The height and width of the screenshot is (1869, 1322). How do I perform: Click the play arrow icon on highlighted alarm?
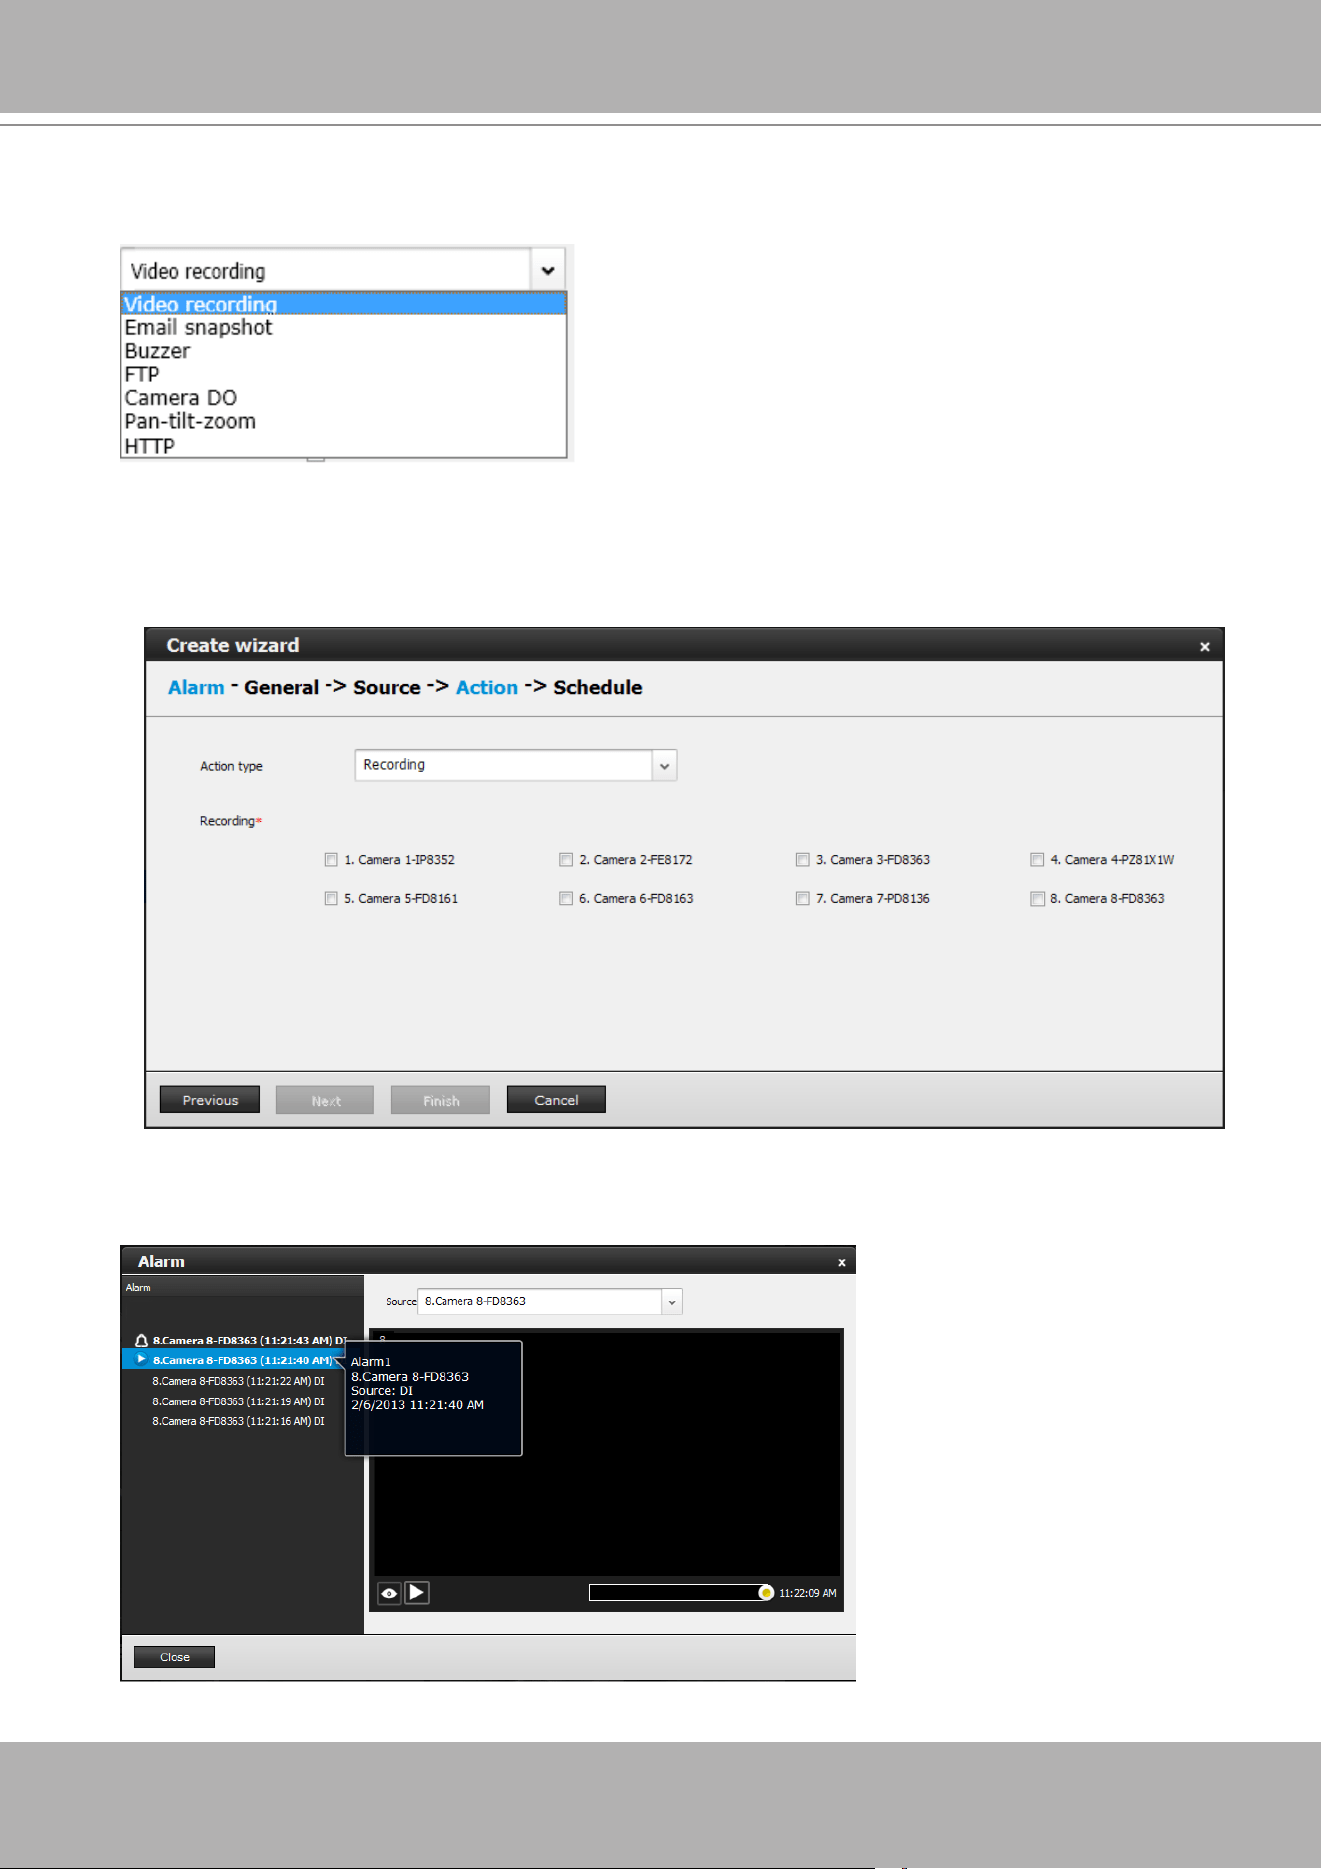(x=141, y=1360)
